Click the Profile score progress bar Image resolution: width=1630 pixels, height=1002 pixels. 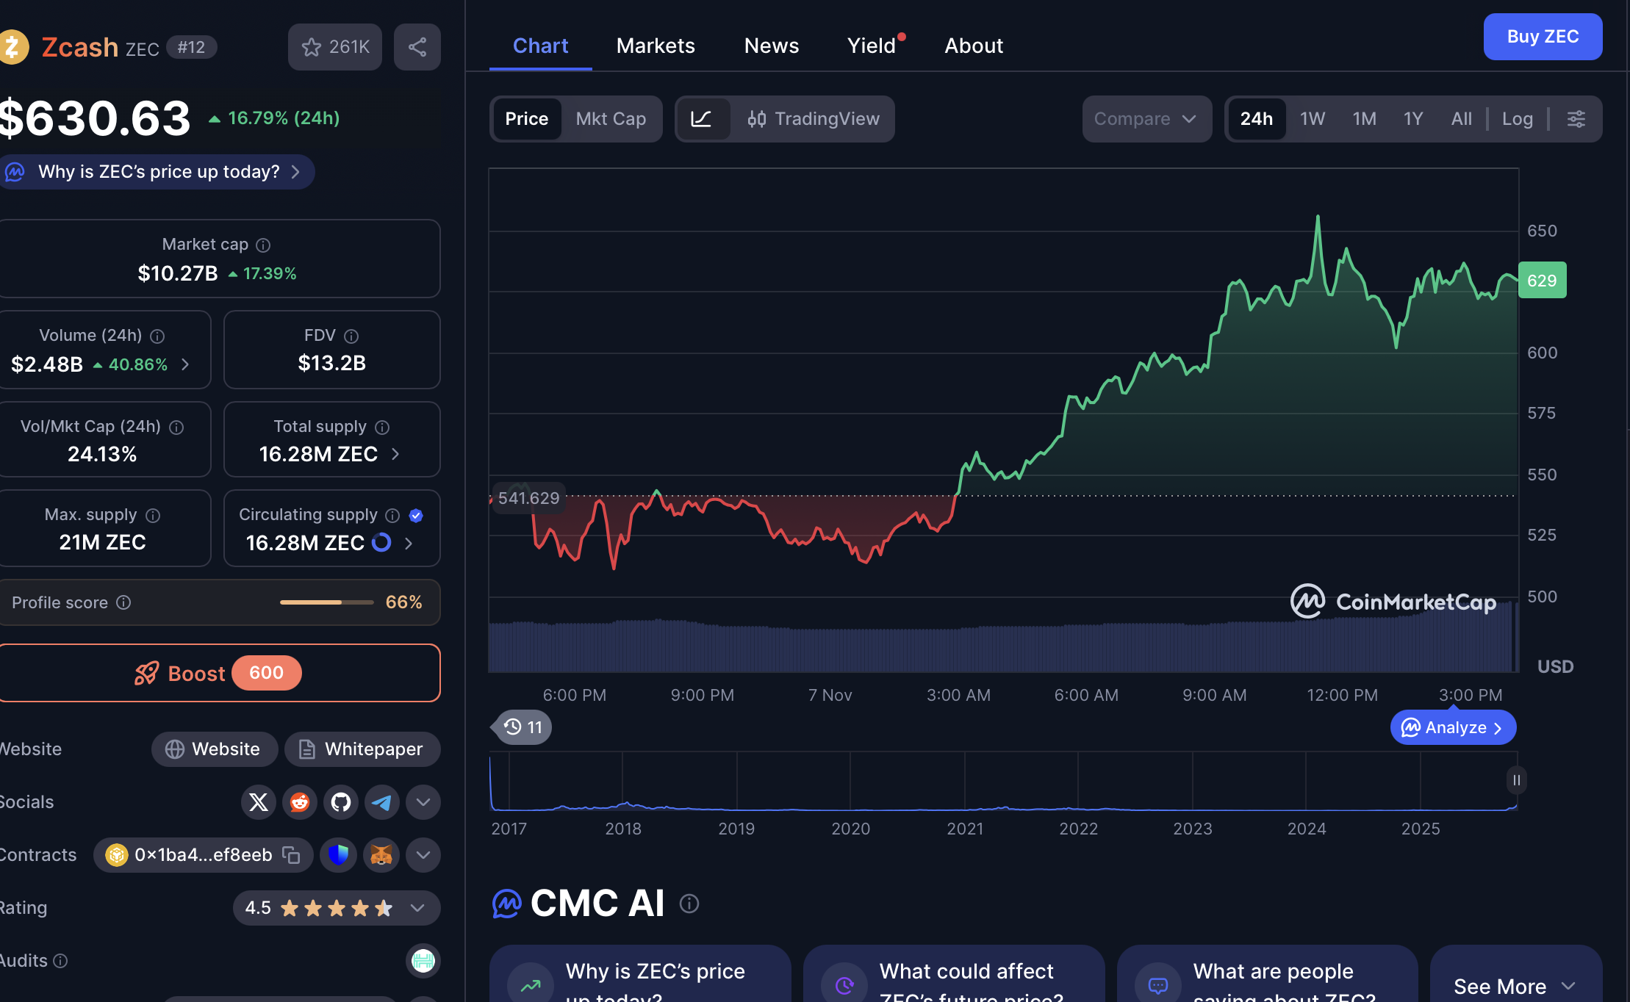coord(326,602)
